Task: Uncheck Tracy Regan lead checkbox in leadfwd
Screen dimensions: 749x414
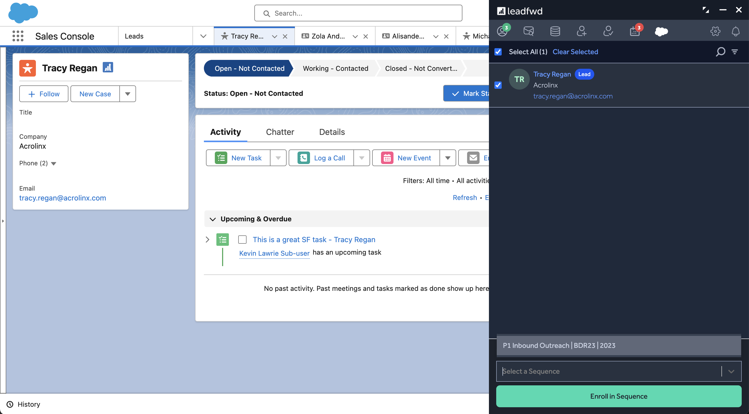Action: (498, 85)
